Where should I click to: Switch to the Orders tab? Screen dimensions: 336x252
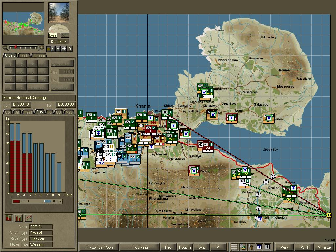click(x=10, y=55)
